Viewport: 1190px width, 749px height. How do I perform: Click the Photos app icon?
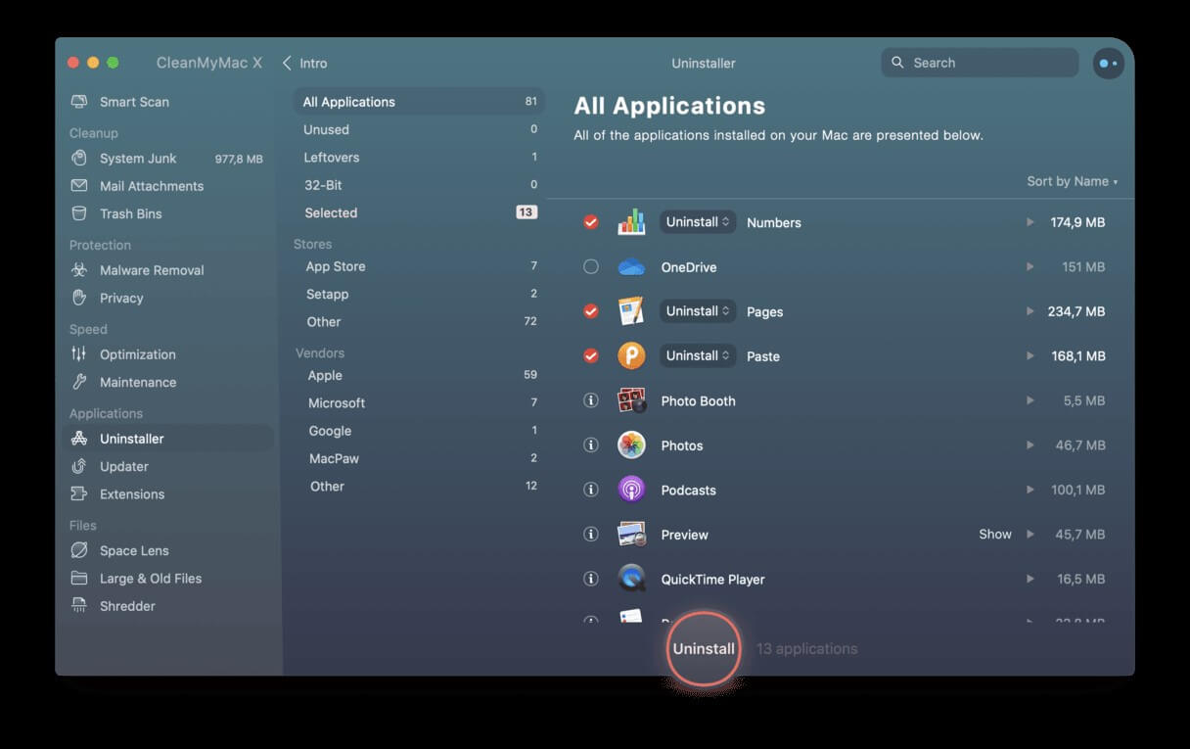click(x=631, y=445)
